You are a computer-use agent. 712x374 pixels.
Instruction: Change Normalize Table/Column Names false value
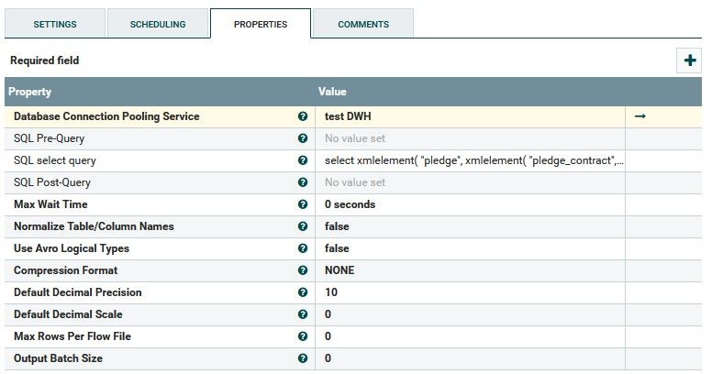[470, 226]
